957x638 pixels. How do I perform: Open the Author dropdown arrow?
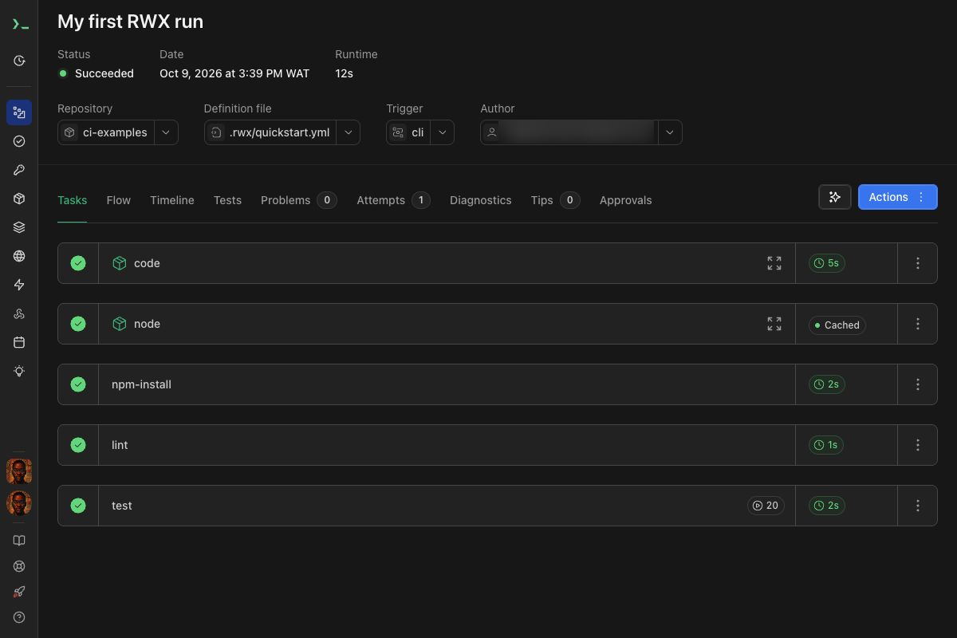(671, 132)
